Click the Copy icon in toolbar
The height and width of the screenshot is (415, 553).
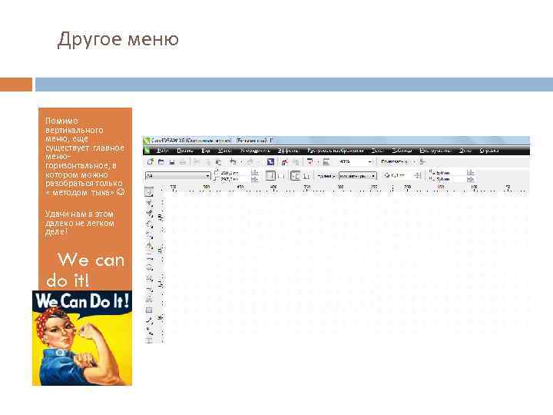pos(208,162)
